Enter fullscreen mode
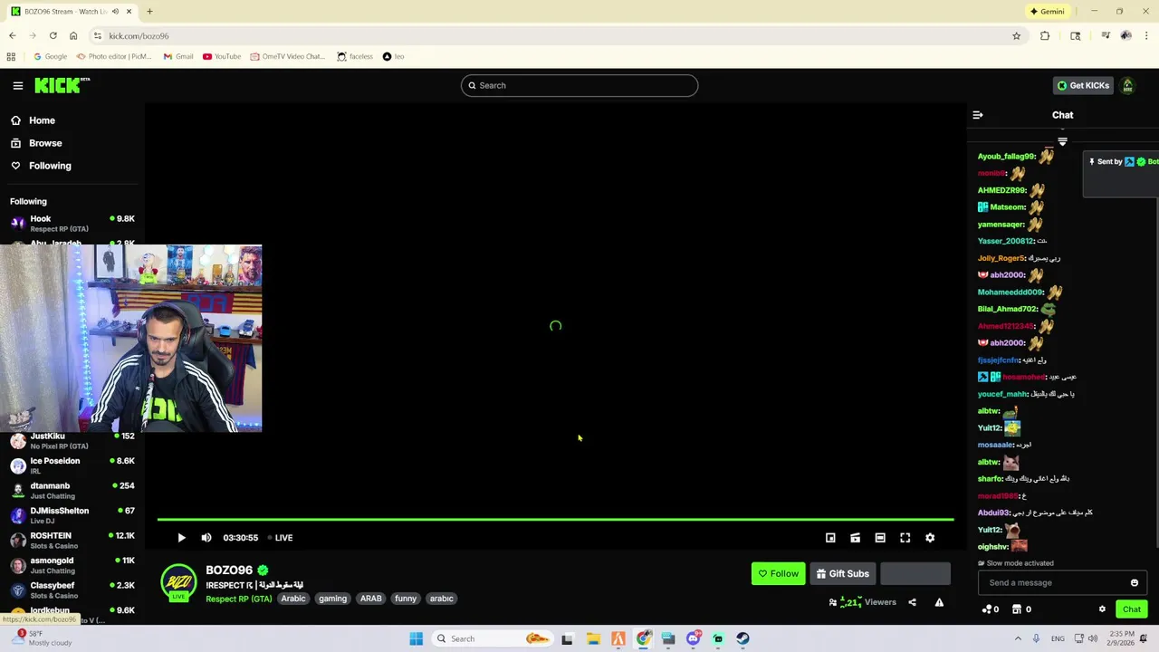Viewport: 1159px width, 652px height. (905, 538)
